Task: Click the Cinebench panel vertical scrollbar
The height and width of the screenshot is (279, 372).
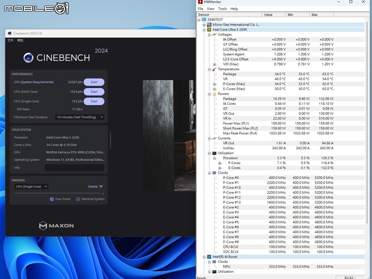Action: (110, 140)
